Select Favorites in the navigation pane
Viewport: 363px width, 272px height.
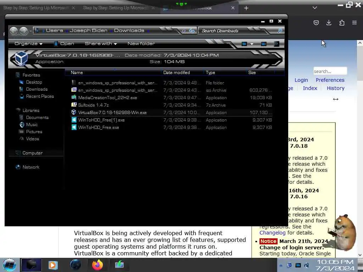click(x=31, y=75)
